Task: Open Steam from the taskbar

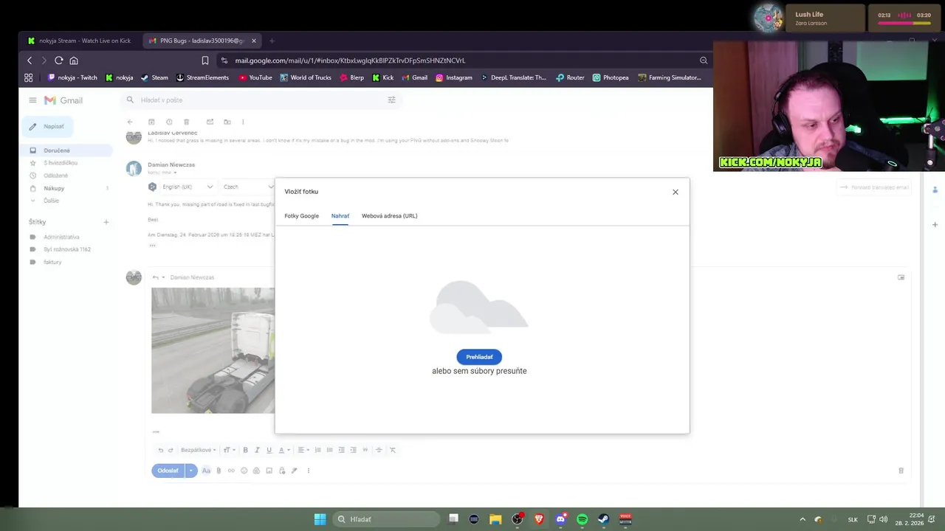Action: click(x=603, y=519)
